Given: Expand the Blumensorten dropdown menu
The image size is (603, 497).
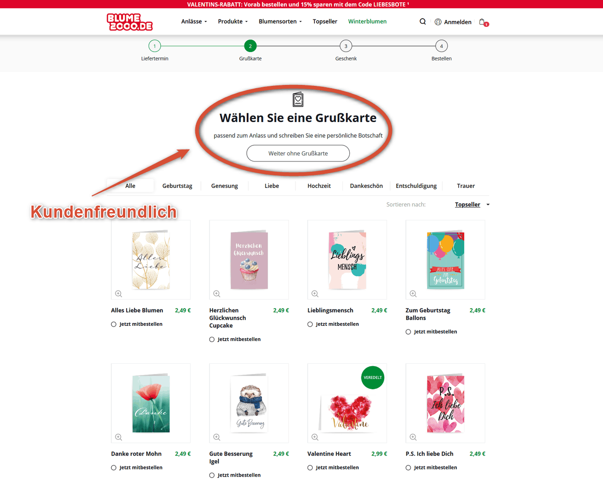Looking at the screenshot, I should [x=280, y=21].
